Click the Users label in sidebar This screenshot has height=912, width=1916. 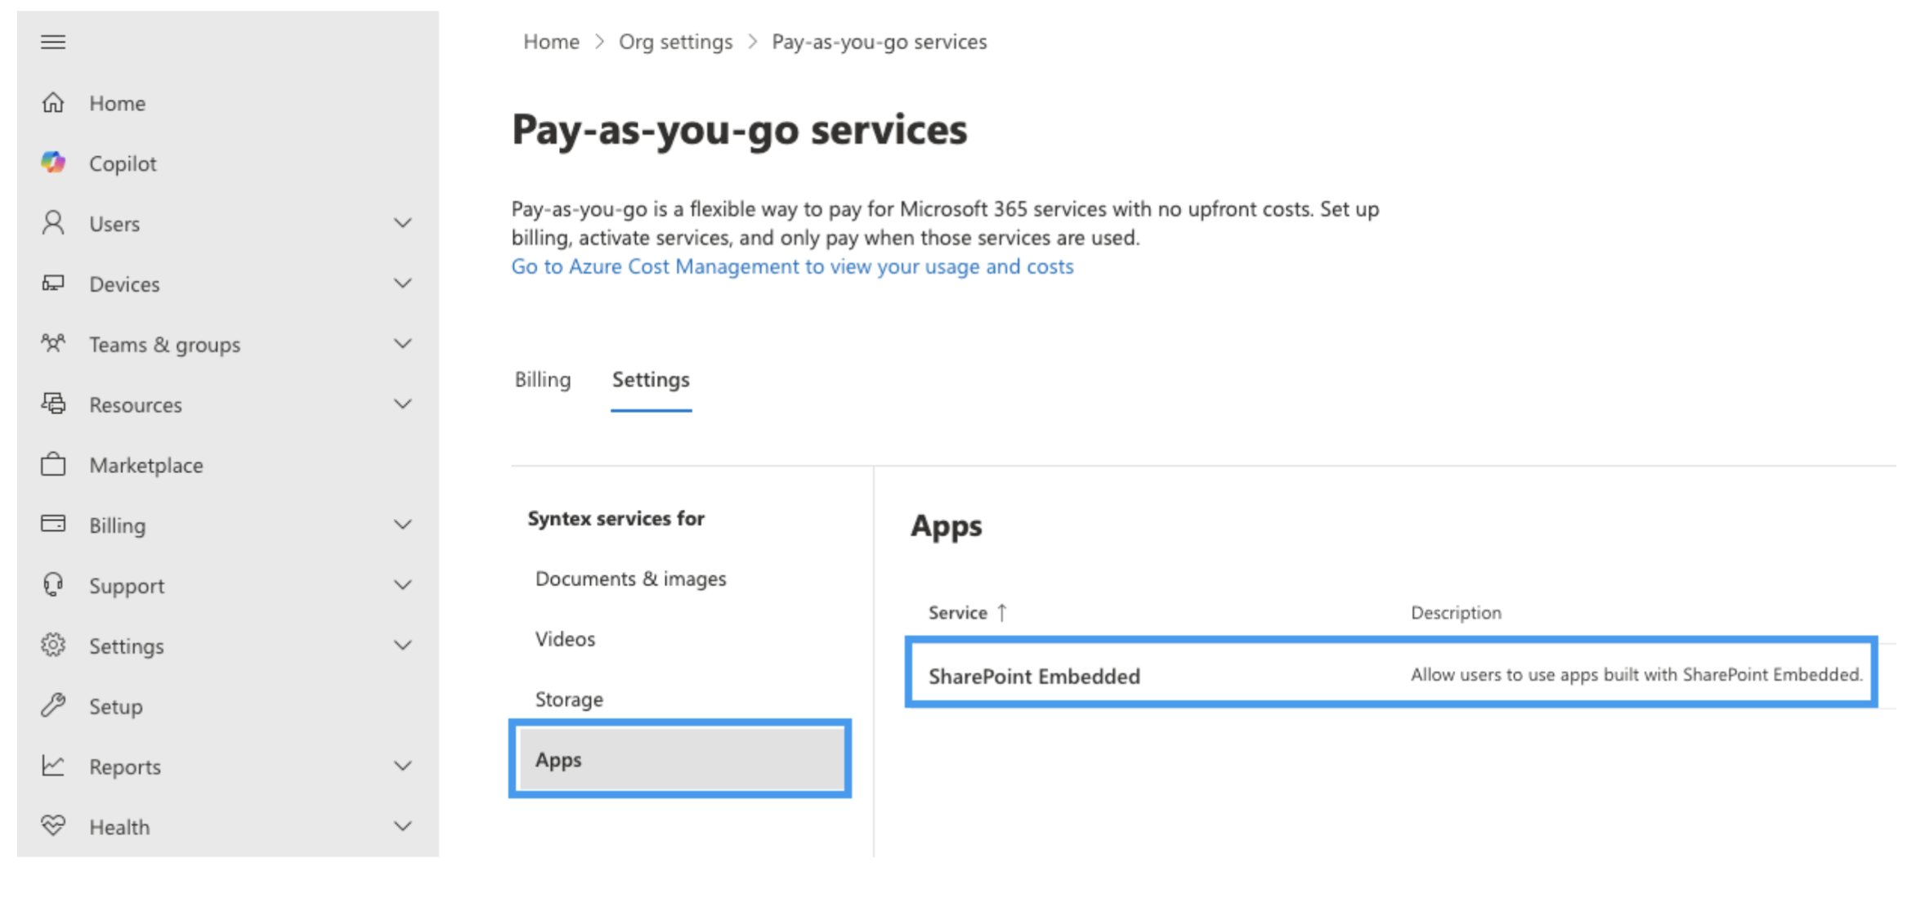[114, 224]
